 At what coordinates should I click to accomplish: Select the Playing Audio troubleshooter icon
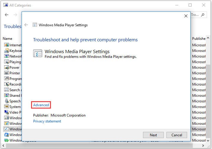coord(6,62)
